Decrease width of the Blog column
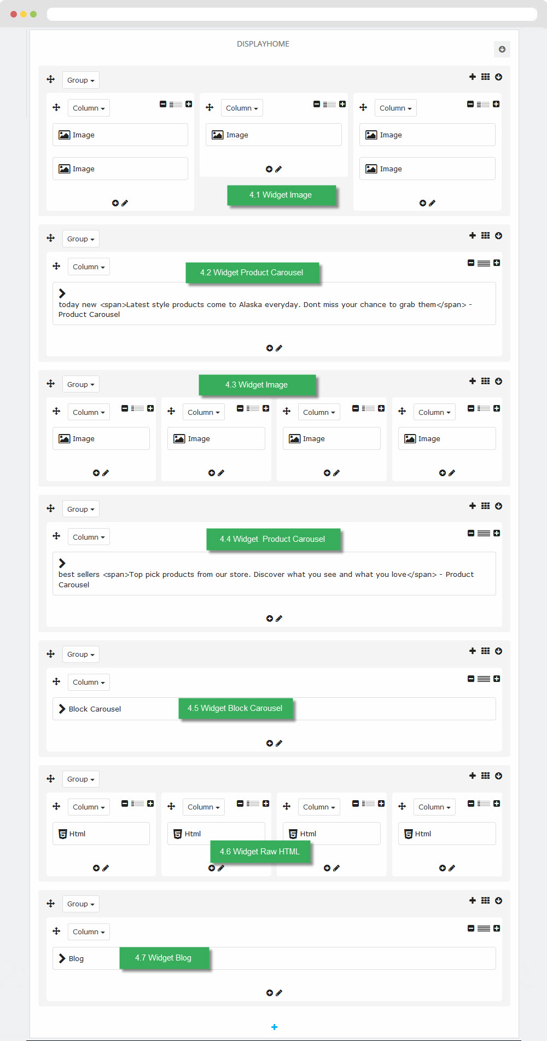Viewport: 547px width, 1041px height. coord(471,928)
